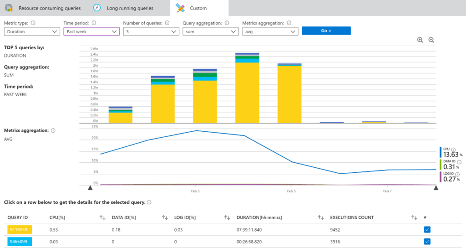The image size is (466, 248).
Task: Switch to Long running queries tab
Action: click(123, 8)
